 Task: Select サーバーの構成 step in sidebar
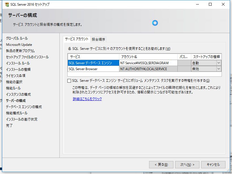(x=16, y=100)
